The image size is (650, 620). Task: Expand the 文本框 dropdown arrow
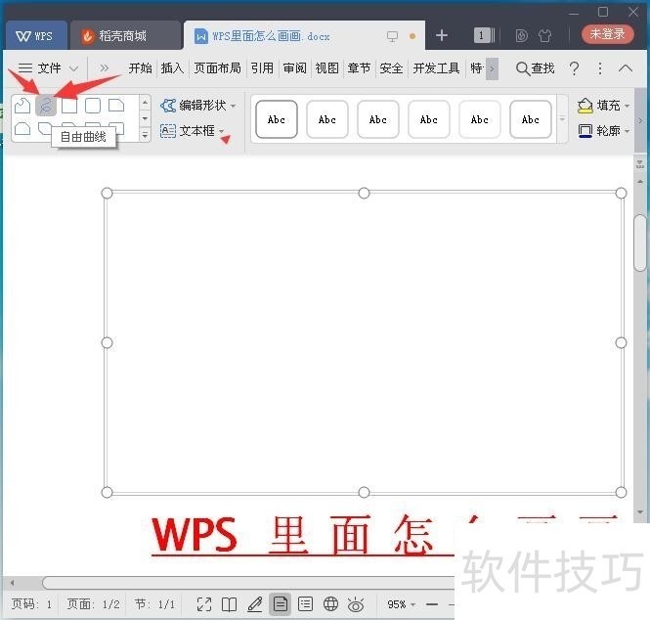point(222,131)
